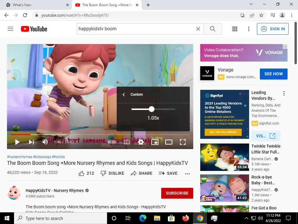Close the What's New tab
This screenshot has width=298, height=224.
coord(68,5)
